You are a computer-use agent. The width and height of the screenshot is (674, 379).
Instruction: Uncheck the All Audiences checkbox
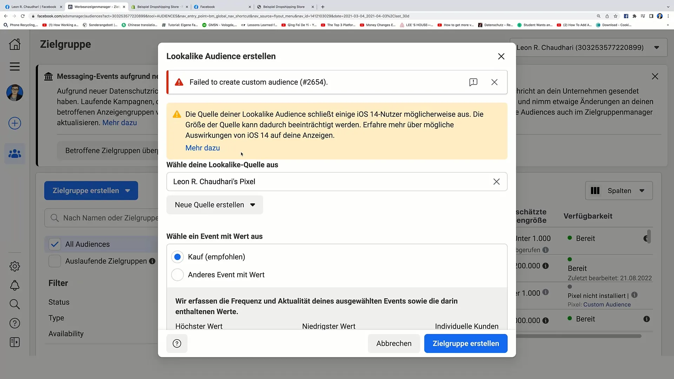(55, 244)
